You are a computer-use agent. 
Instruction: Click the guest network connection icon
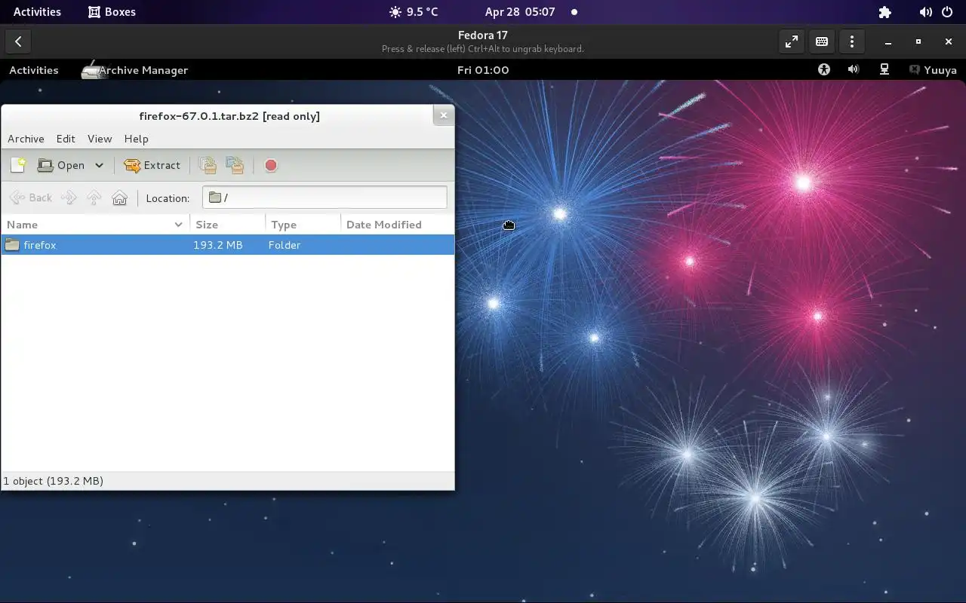pos(884,70)
